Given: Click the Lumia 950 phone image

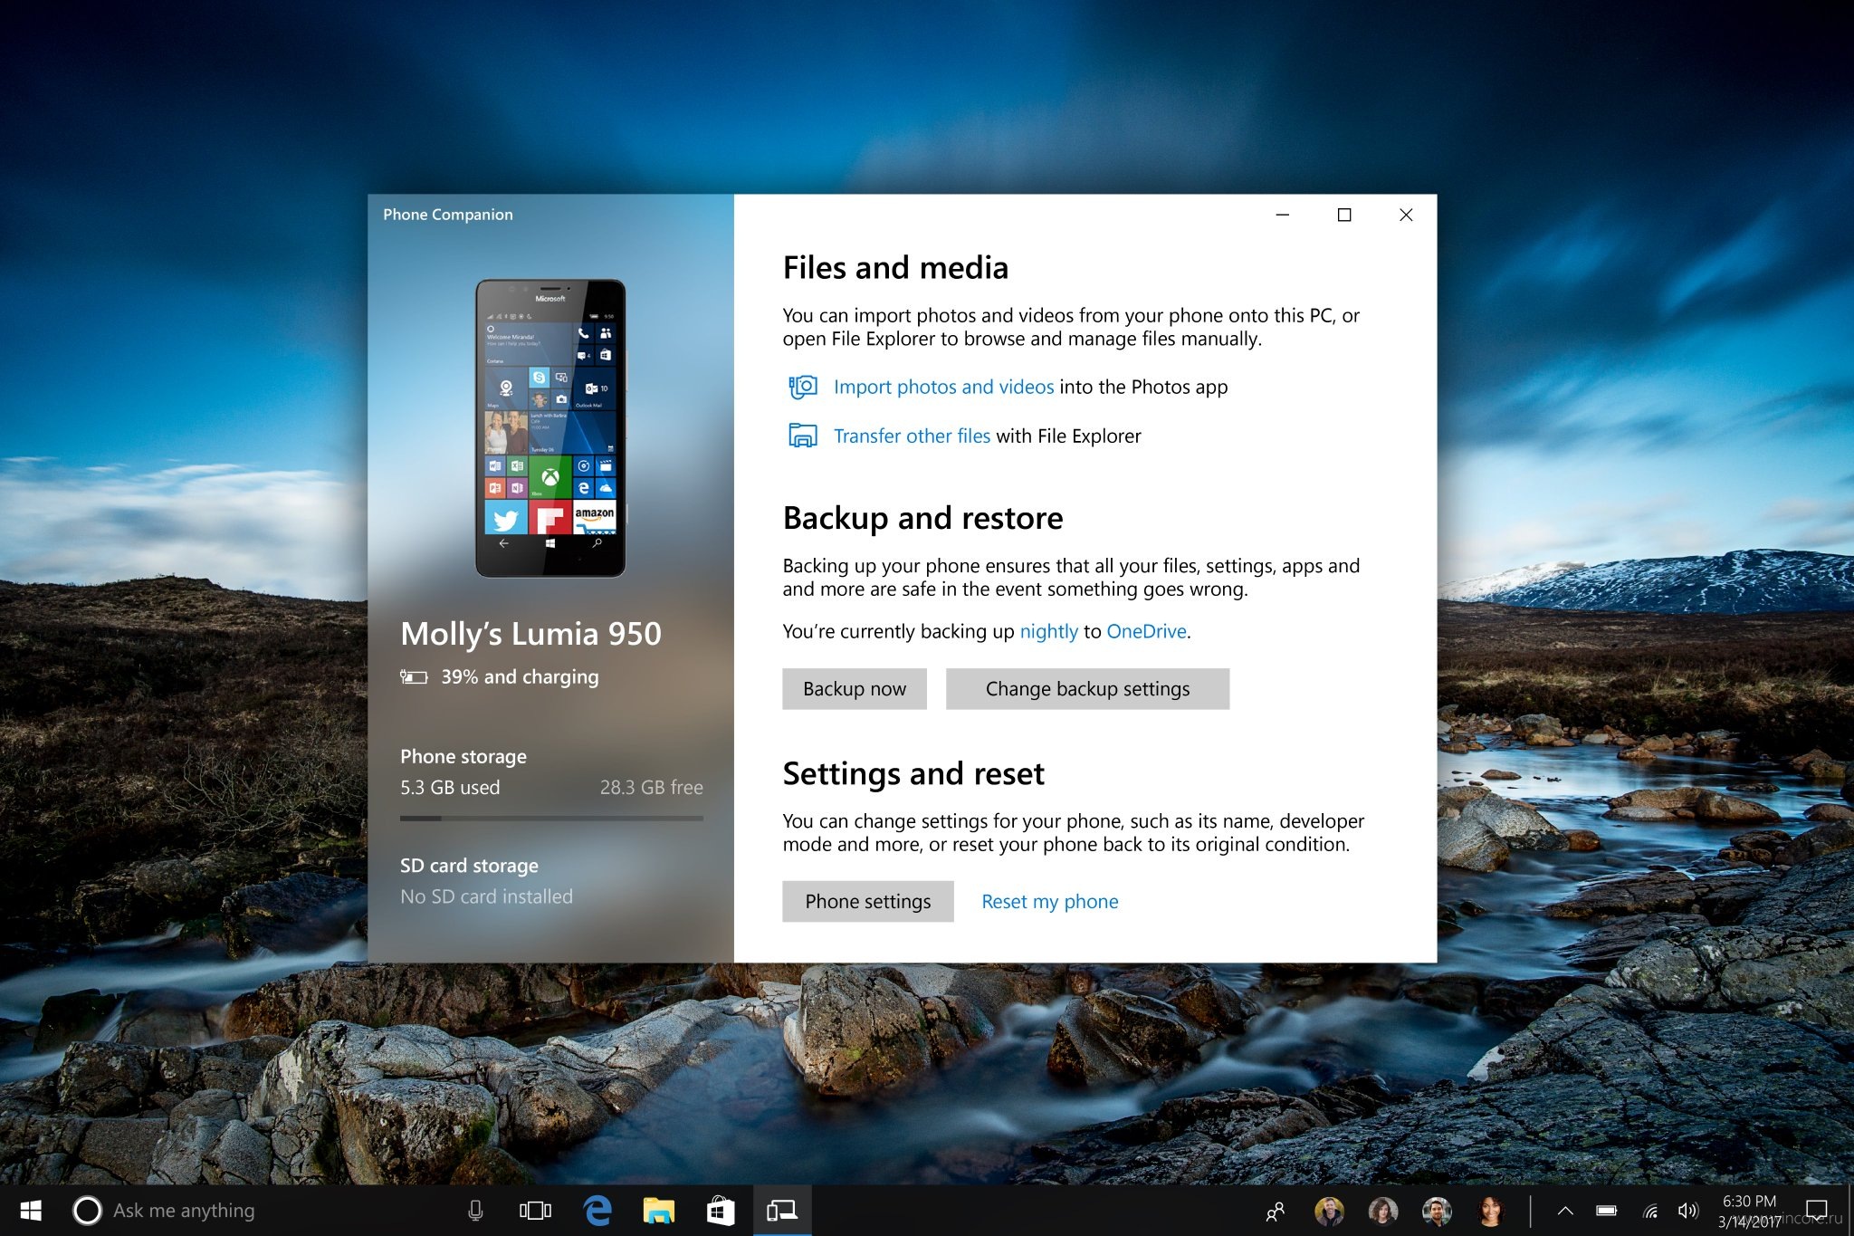Looking at the screenshot, I should (550, 428).
